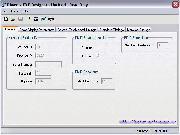Click the Phoenix app icon in title bar
The width and height of the screenshot is (180, 135).
[x=4, y=5]
